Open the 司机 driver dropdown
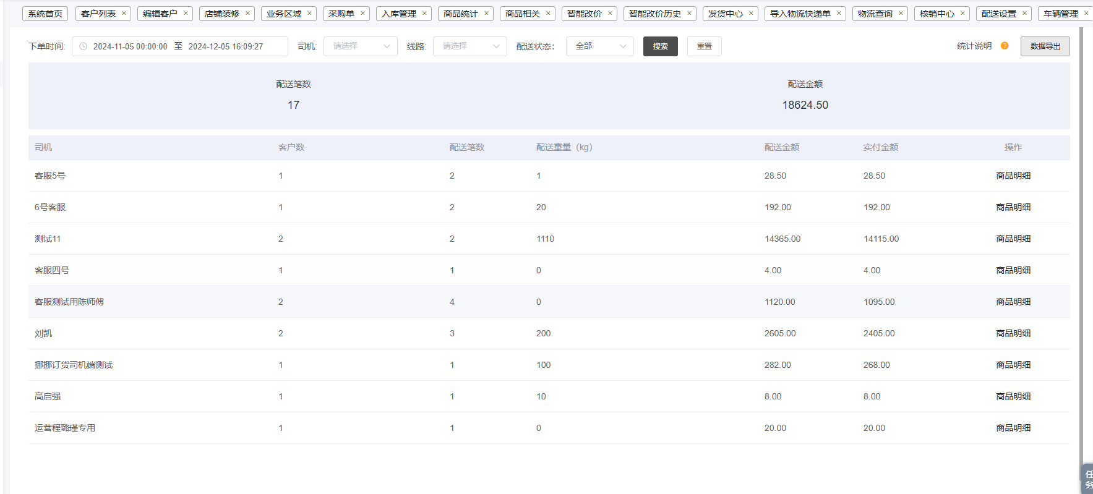The height and width of the screenshot is (494, 1093). pos(361,46)
